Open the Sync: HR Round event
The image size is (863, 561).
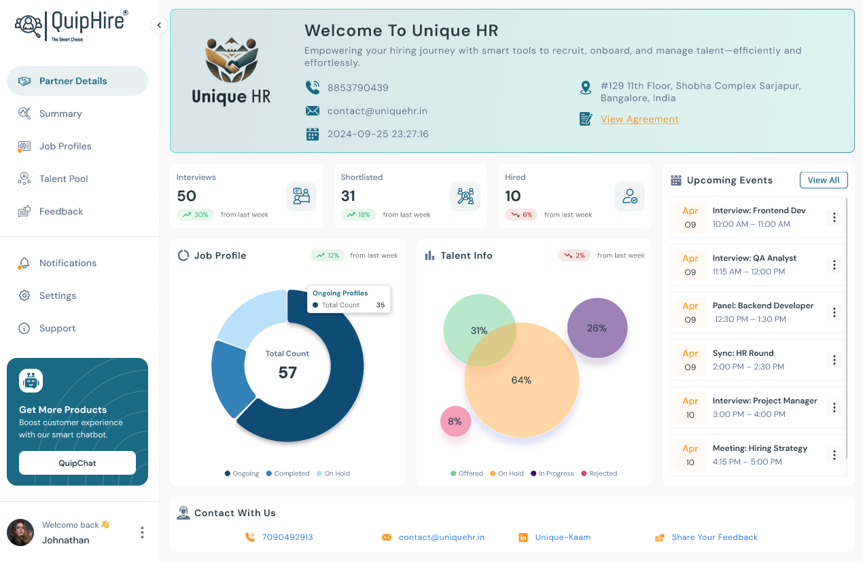coord(758,360)
